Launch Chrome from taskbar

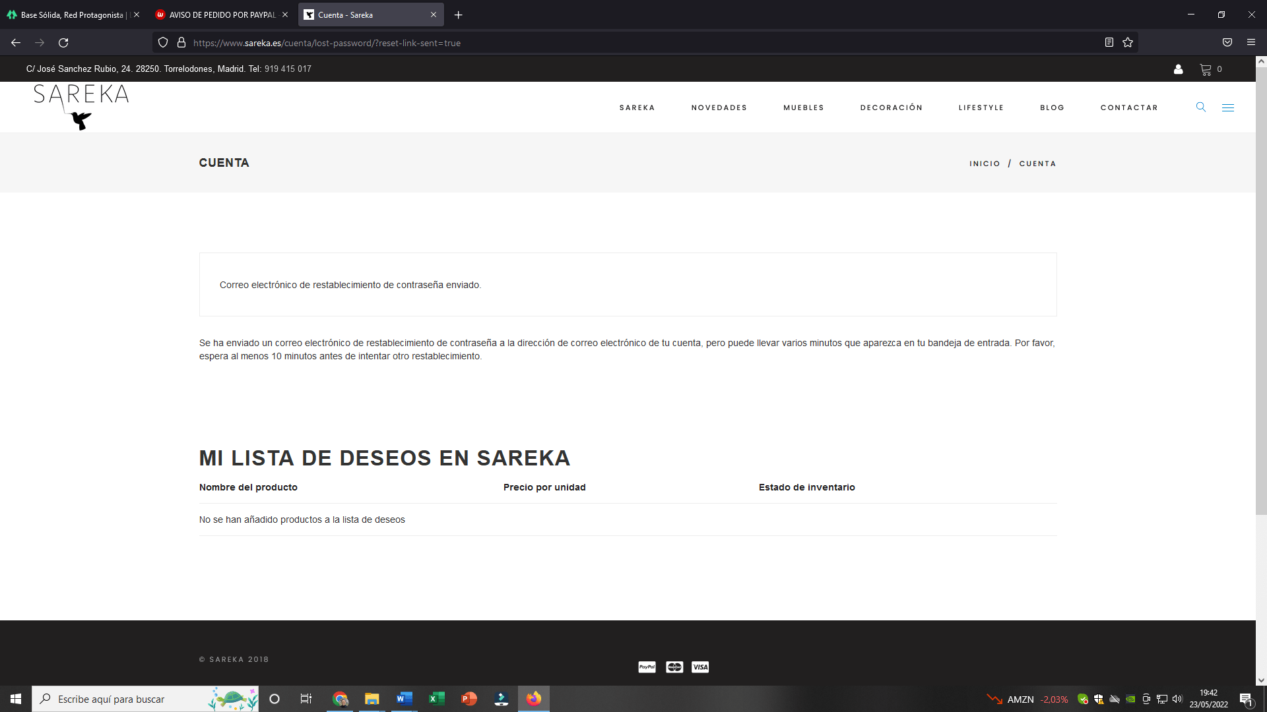pos(341,699)
